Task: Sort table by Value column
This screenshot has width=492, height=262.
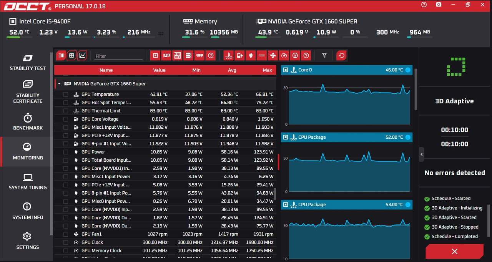Action: point(159,70)
